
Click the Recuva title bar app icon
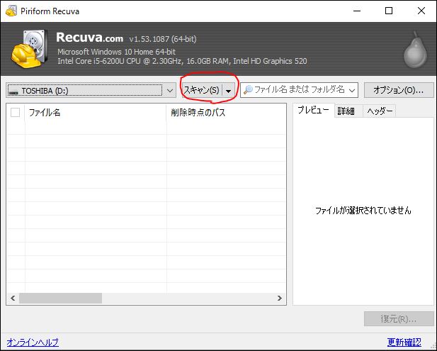(x=11, y=11)
